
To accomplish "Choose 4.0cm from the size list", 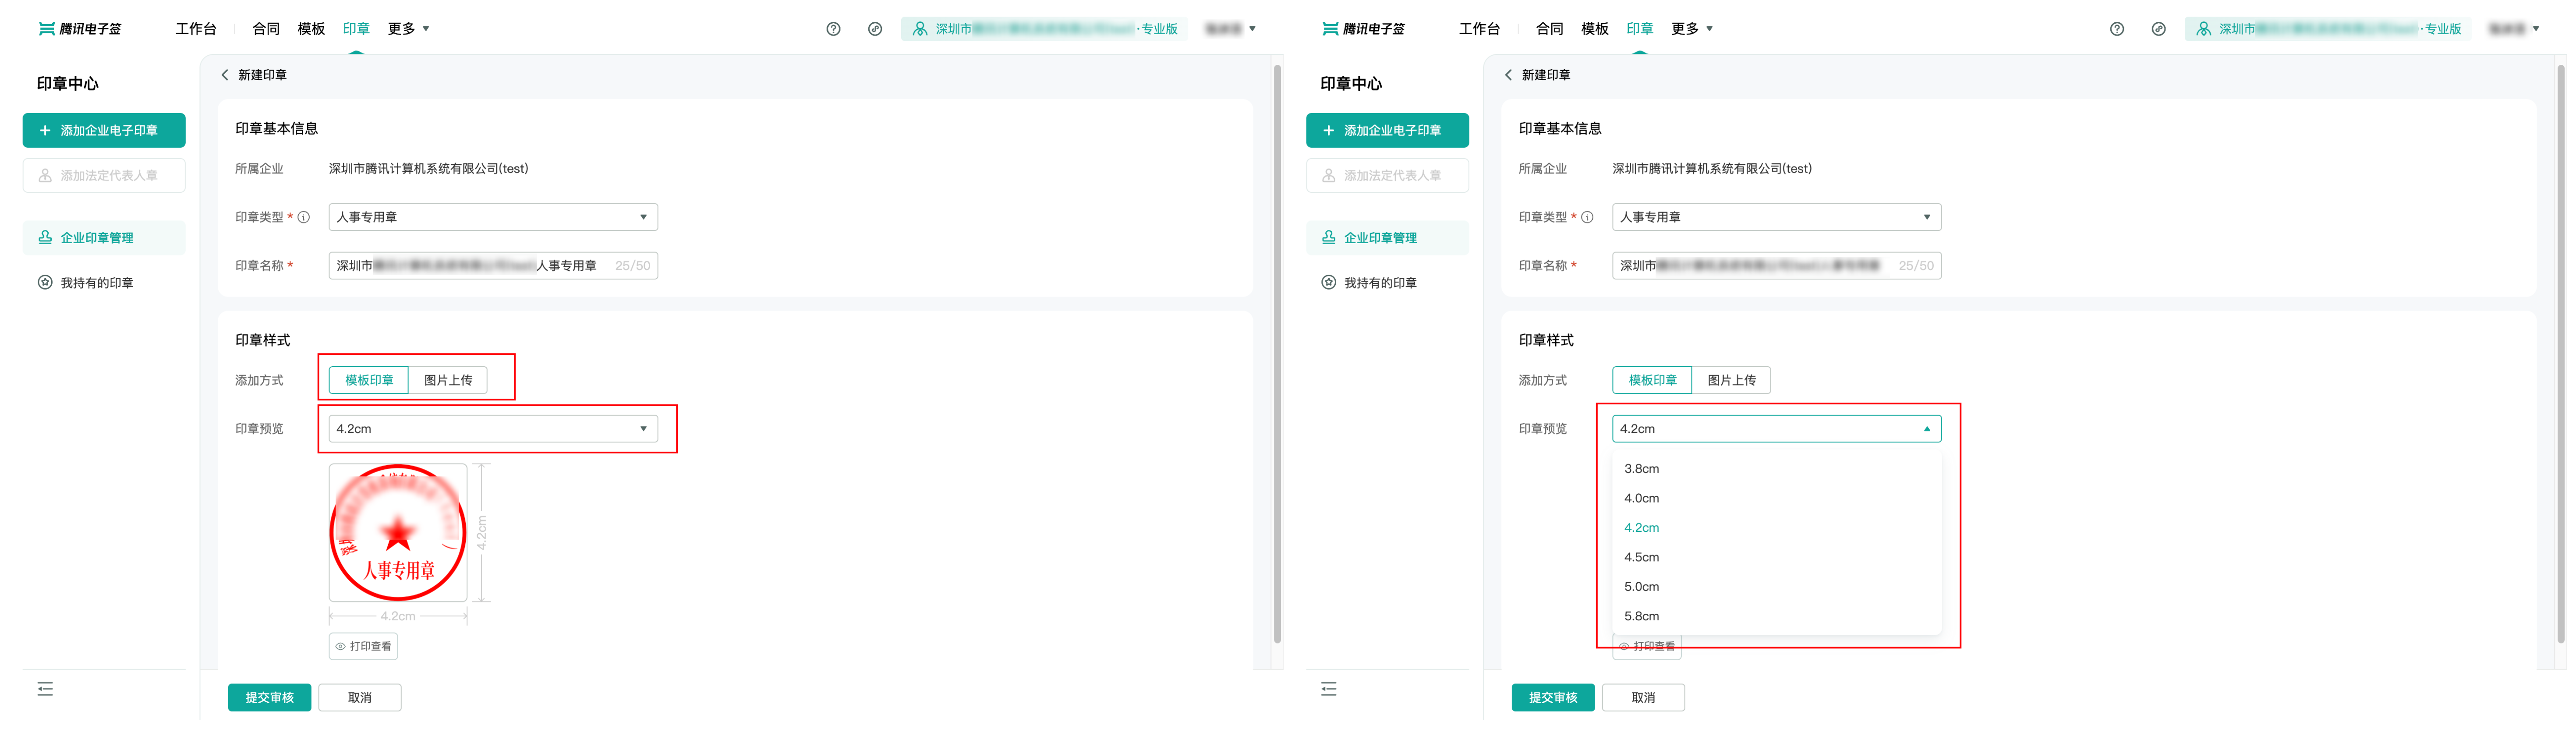I will (1777, 498).
